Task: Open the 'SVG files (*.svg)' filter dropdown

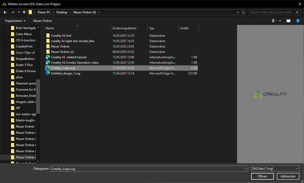Action: 275,169
